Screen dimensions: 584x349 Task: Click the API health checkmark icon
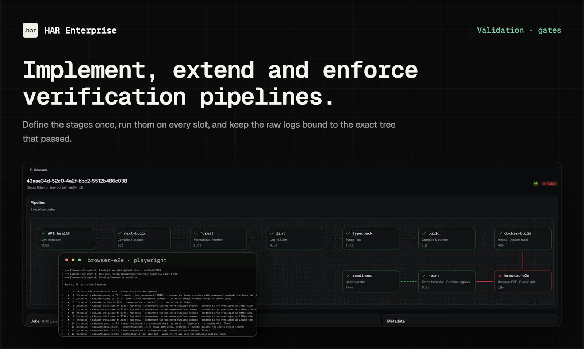[44, 233]
